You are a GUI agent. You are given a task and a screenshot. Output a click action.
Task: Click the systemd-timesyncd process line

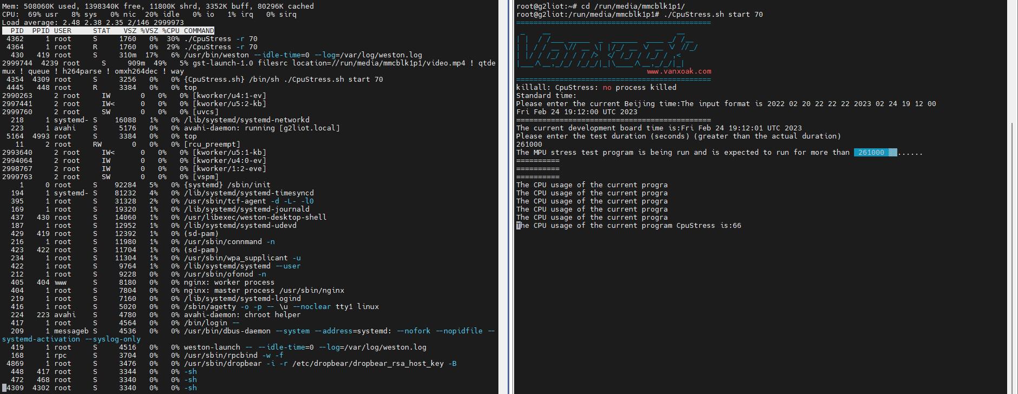point(158,193)
